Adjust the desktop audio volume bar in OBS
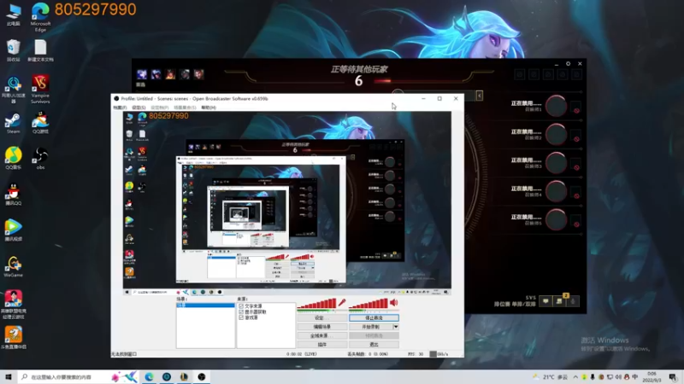This screenshot has height=384, width=684. coord(369,304)
